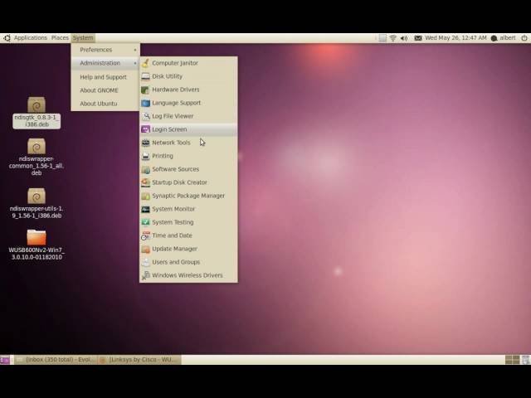Launch Software Sources entry
The image size is (531, 398).
click(188, 169)
